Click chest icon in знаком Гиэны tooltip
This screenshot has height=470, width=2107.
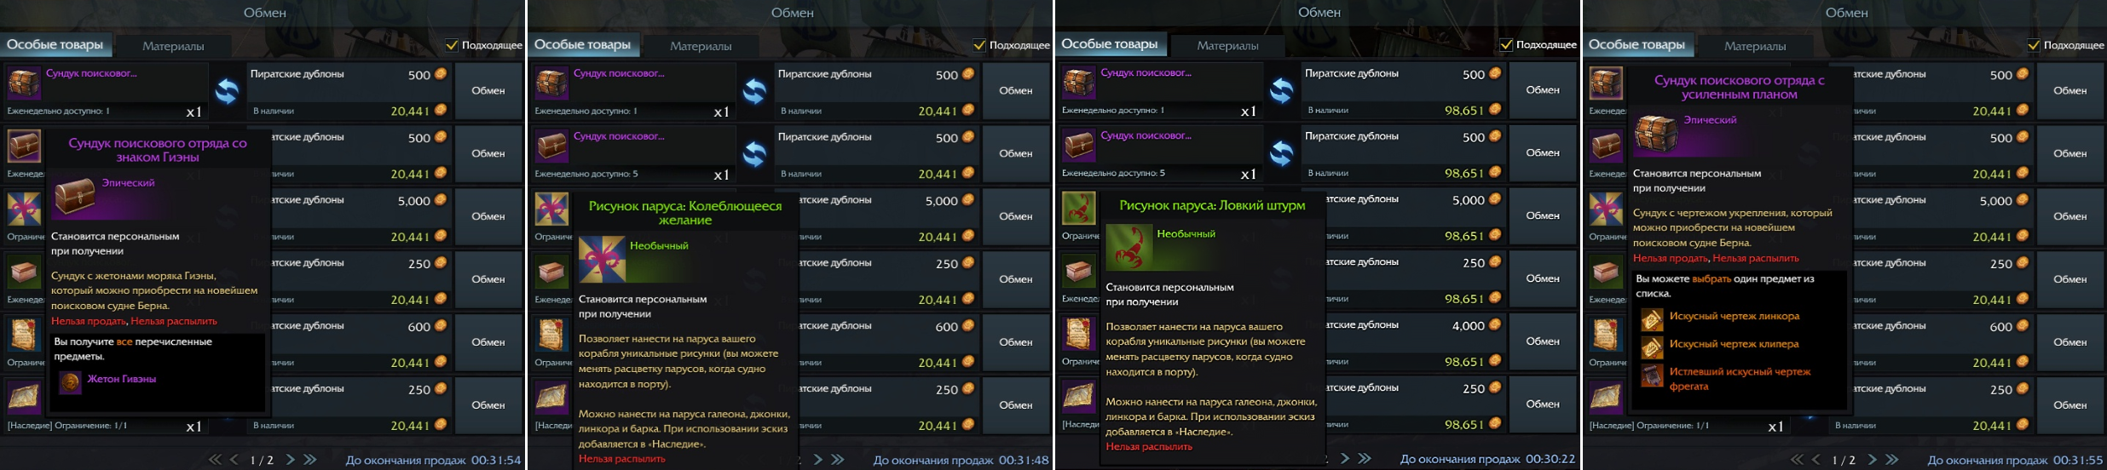tap(75, 197)
